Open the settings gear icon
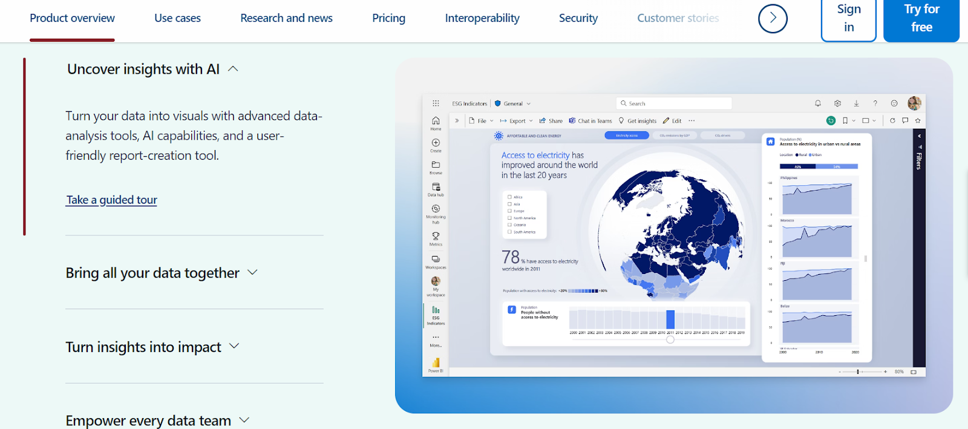The height and width of the screenshot is (429, 968). tap(837, 103)
